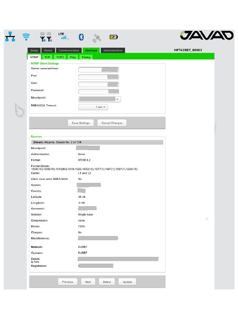Switch to the Ping sub-tab

pos(73,57)
